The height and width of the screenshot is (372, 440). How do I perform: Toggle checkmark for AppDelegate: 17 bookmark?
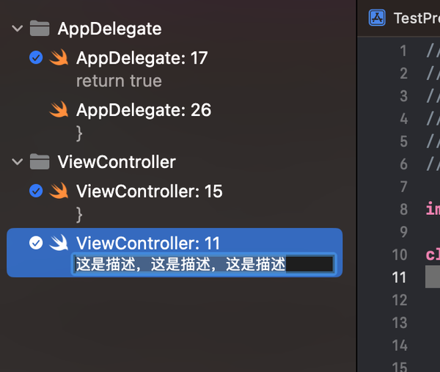[36, 58]
